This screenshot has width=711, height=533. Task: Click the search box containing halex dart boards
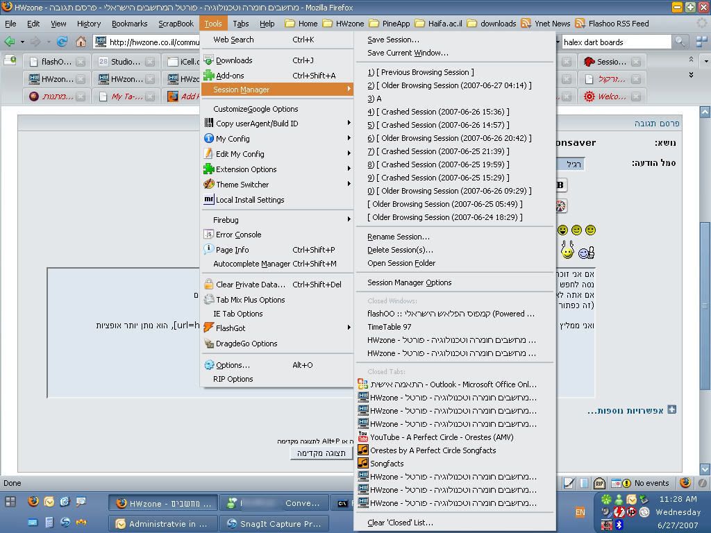pos(616,42)
